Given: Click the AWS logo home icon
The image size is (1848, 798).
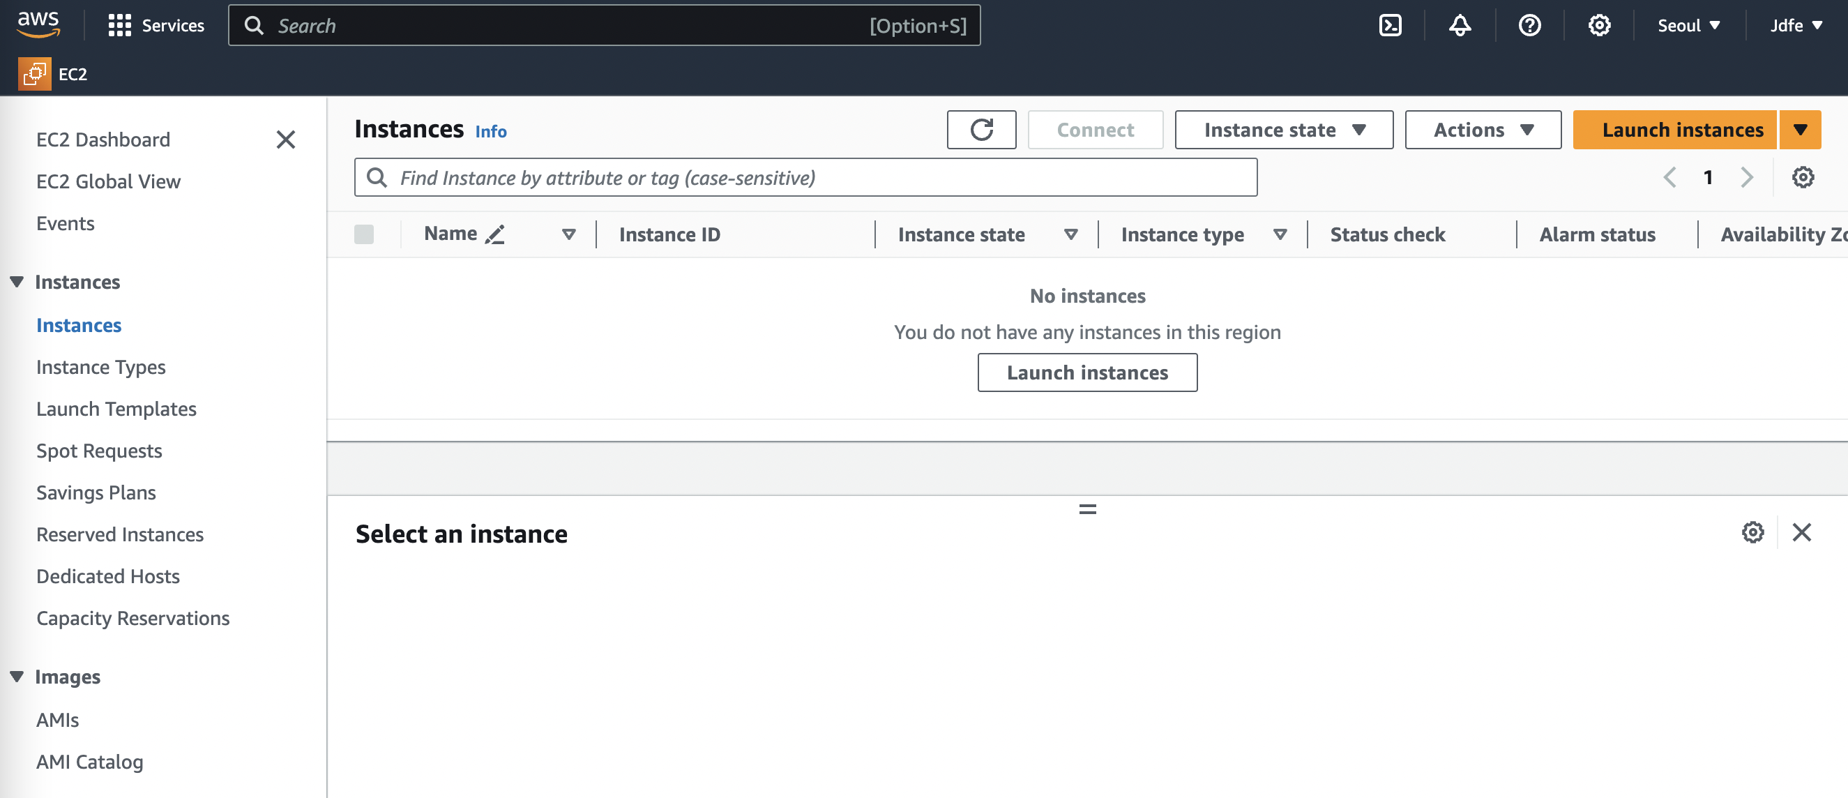Looking at the screenshot, I should click(x=38, y=24).
